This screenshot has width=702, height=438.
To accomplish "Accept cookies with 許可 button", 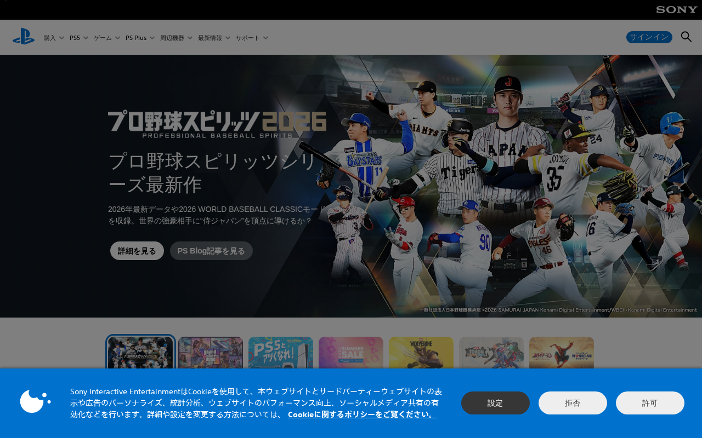I will (x=650, y=403).
